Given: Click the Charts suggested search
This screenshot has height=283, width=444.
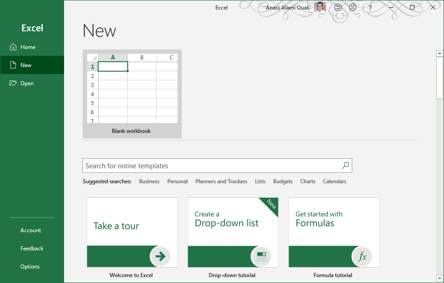Looking at the screenshot, I should click(308, 181).
